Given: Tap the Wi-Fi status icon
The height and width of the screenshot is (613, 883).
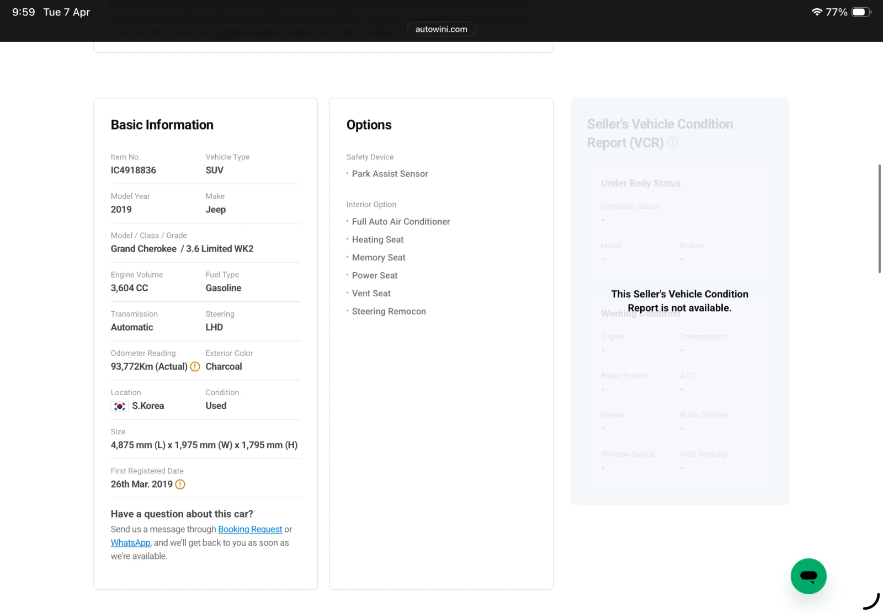Looking at the screenshot, I should pyautogui.click(x=817, y=12).
